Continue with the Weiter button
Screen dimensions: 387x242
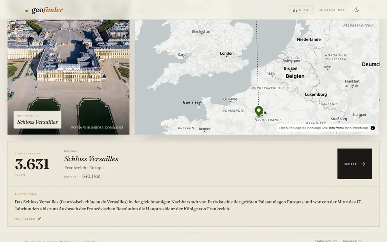(x=355, y=164)
